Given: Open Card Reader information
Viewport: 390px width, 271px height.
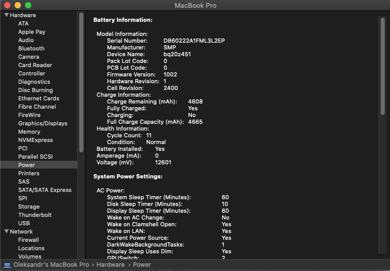Looking at the screenshot, I should 35,65.
